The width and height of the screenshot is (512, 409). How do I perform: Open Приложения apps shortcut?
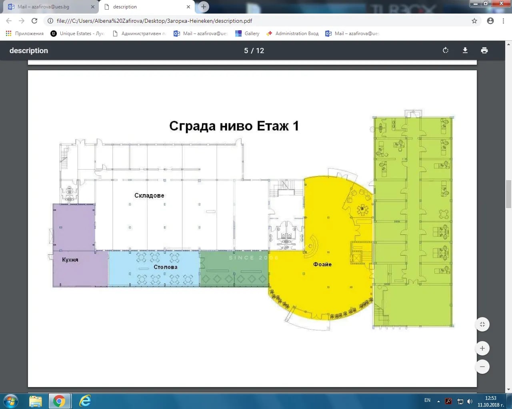click(x=25, y=34)
